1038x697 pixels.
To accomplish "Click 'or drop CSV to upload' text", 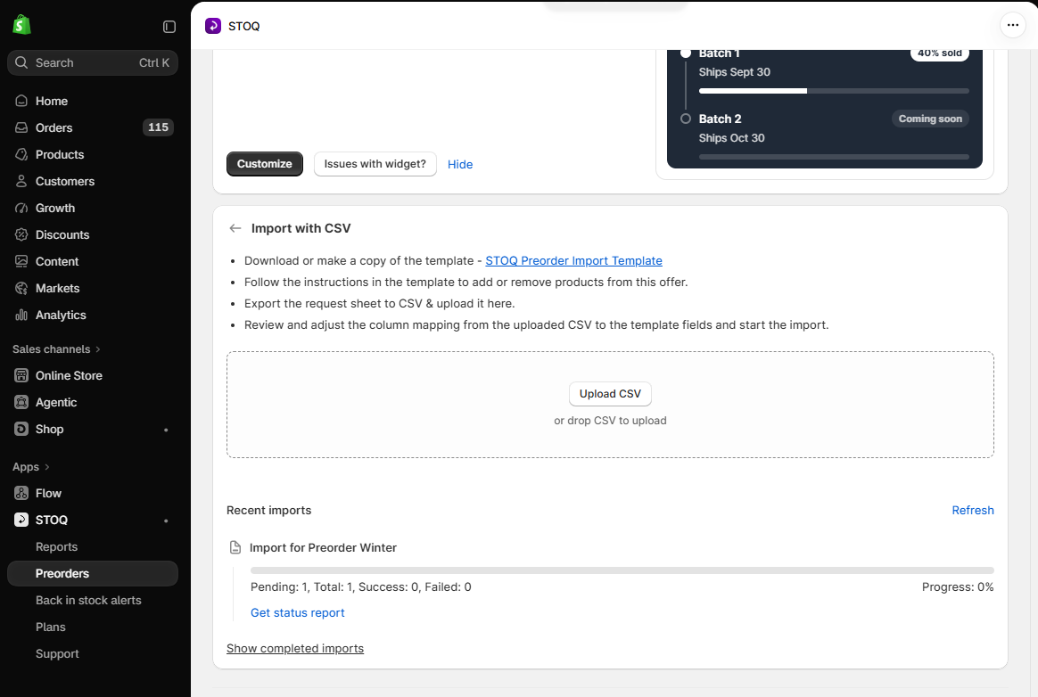I will (610, 421).
